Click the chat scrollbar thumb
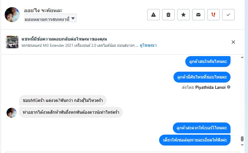The height and width of the screenshot is (153, 248). [242, 139]
